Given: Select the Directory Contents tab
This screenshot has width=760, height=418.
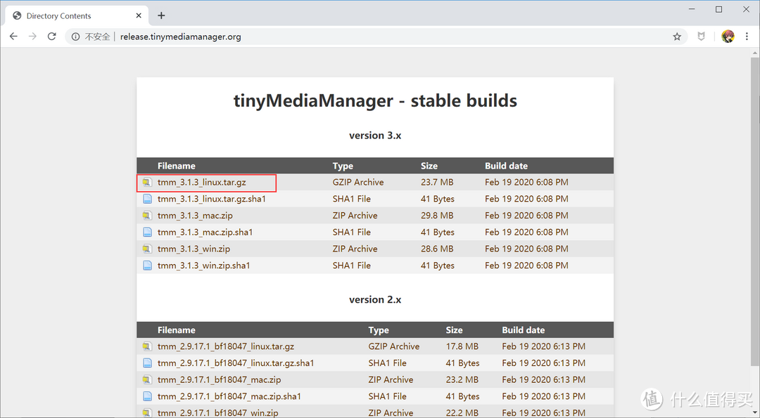Looking at the screenshot, I should pos(77,16).
